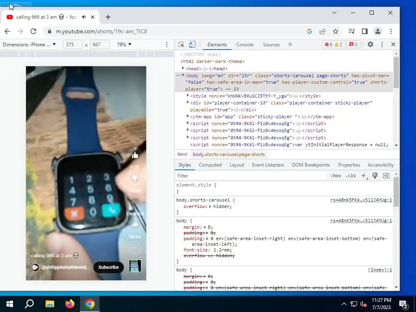Open the Layout tab
This screenshot has width=416, height=312.
coord(237,165)
